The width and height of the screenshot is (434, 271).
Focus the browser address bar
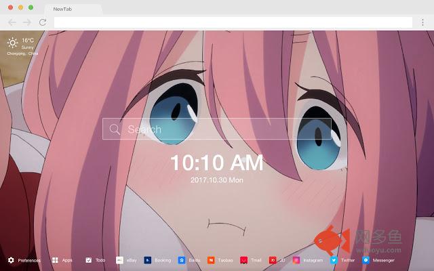pyautogui.click(x=233, y=22)
